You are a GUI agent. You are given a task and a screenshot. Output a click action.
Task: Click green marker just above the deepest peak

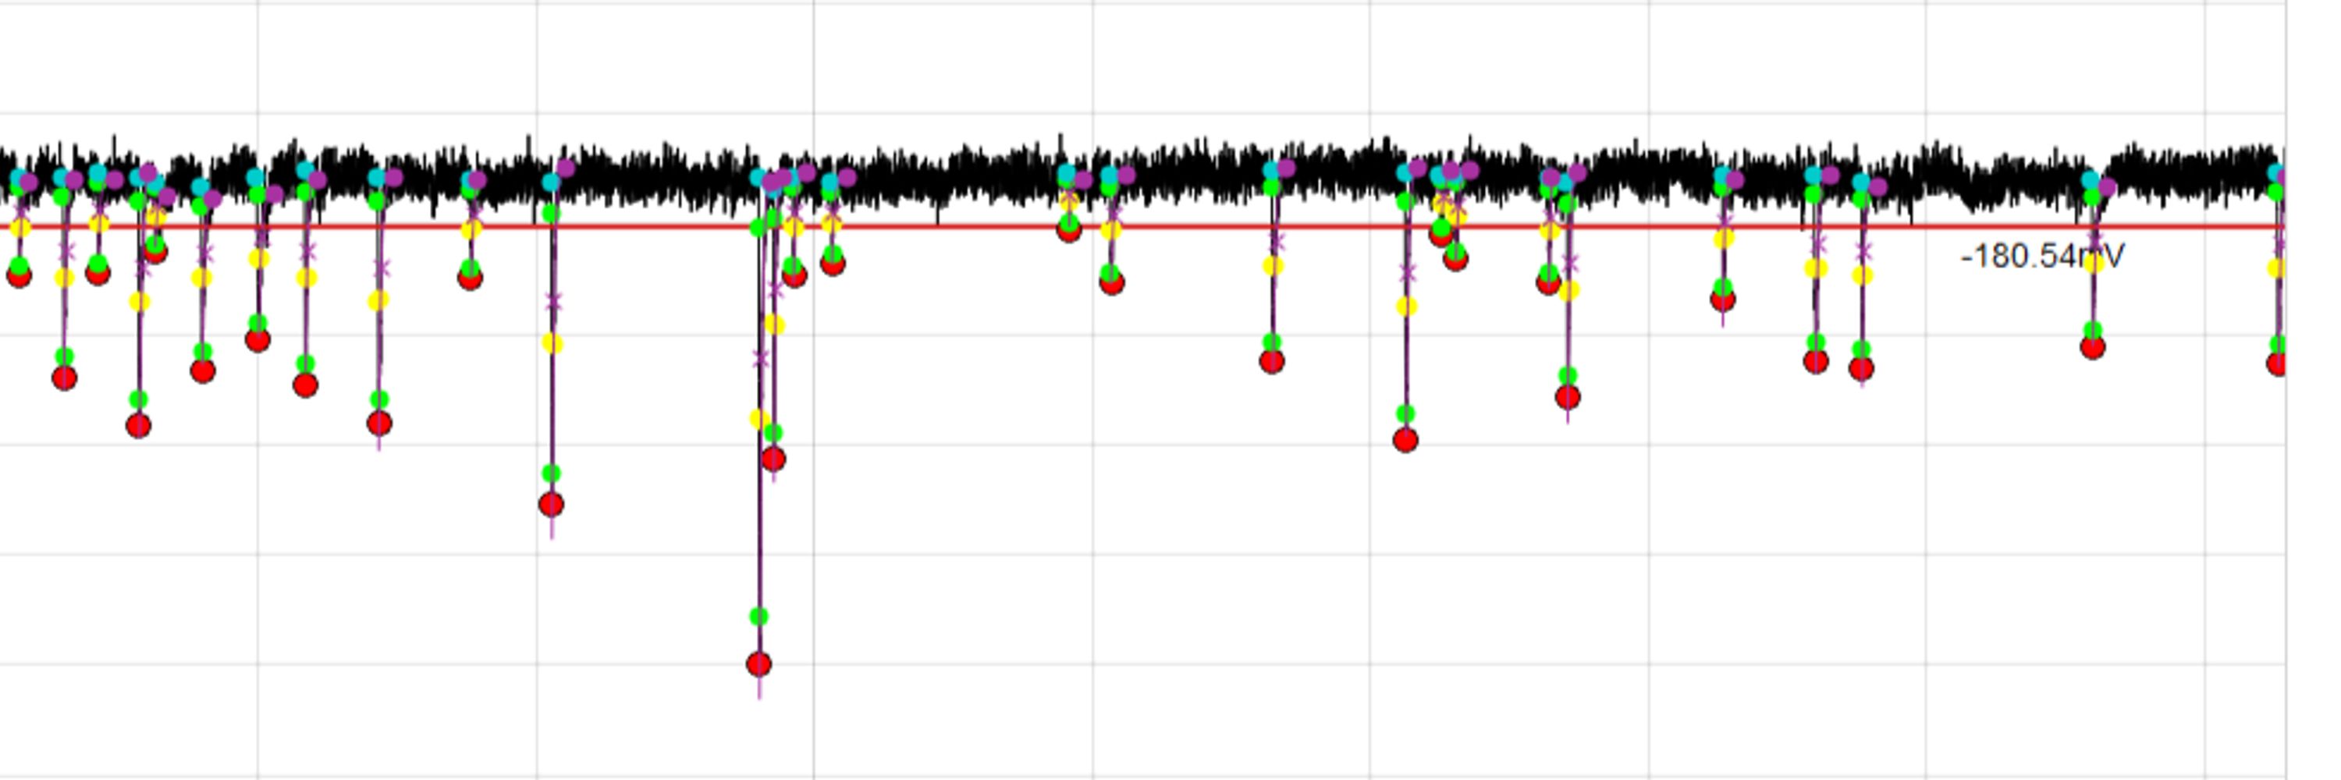[758, 616]
